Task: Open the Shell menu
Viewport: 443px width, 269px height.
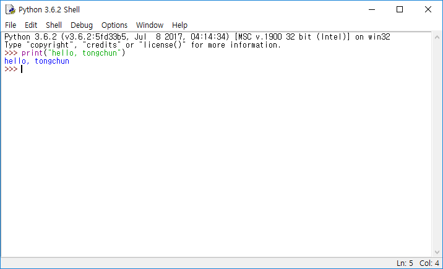Action: pos(54,25)
